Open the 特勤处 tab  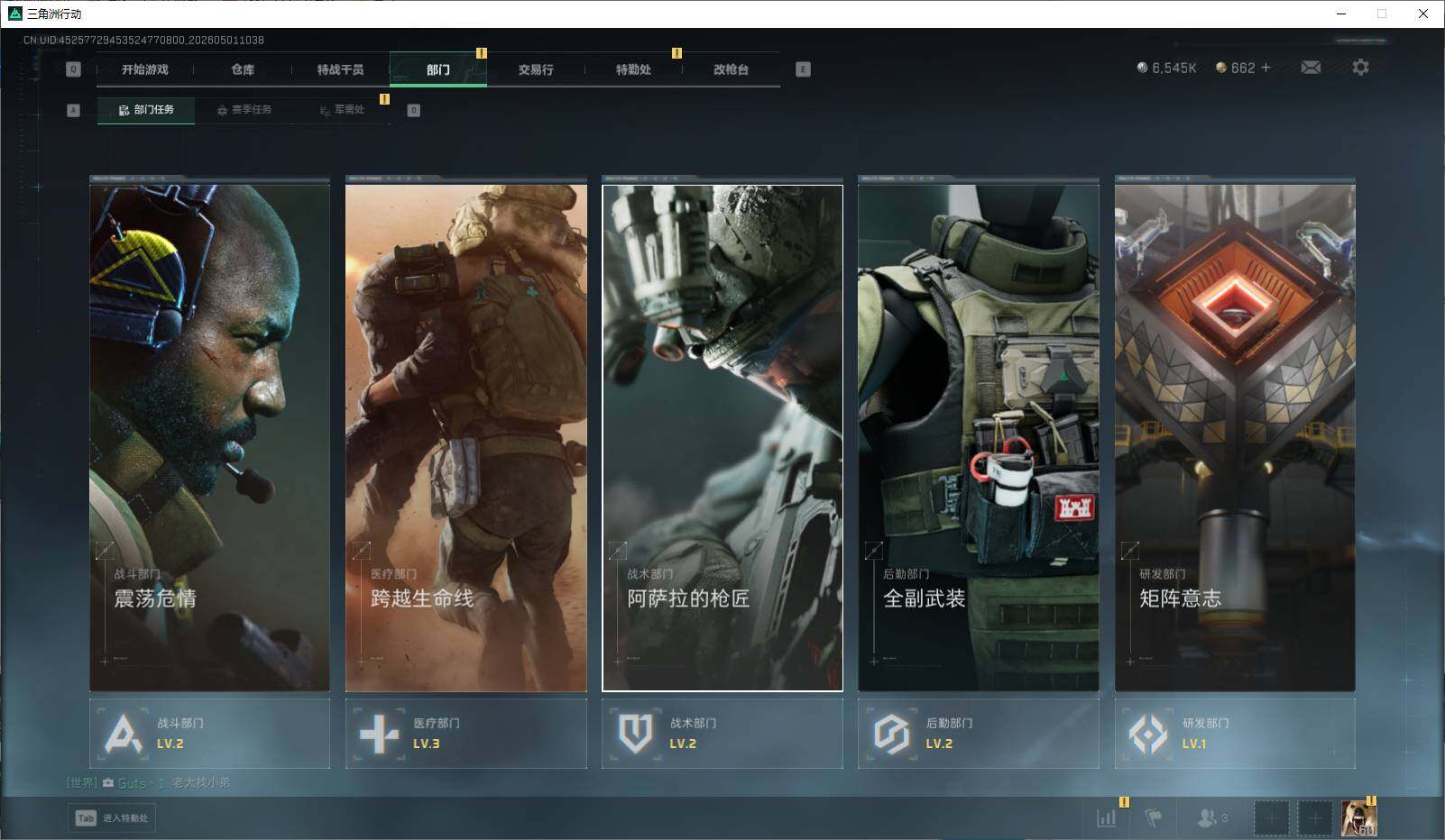coord(633,69)
